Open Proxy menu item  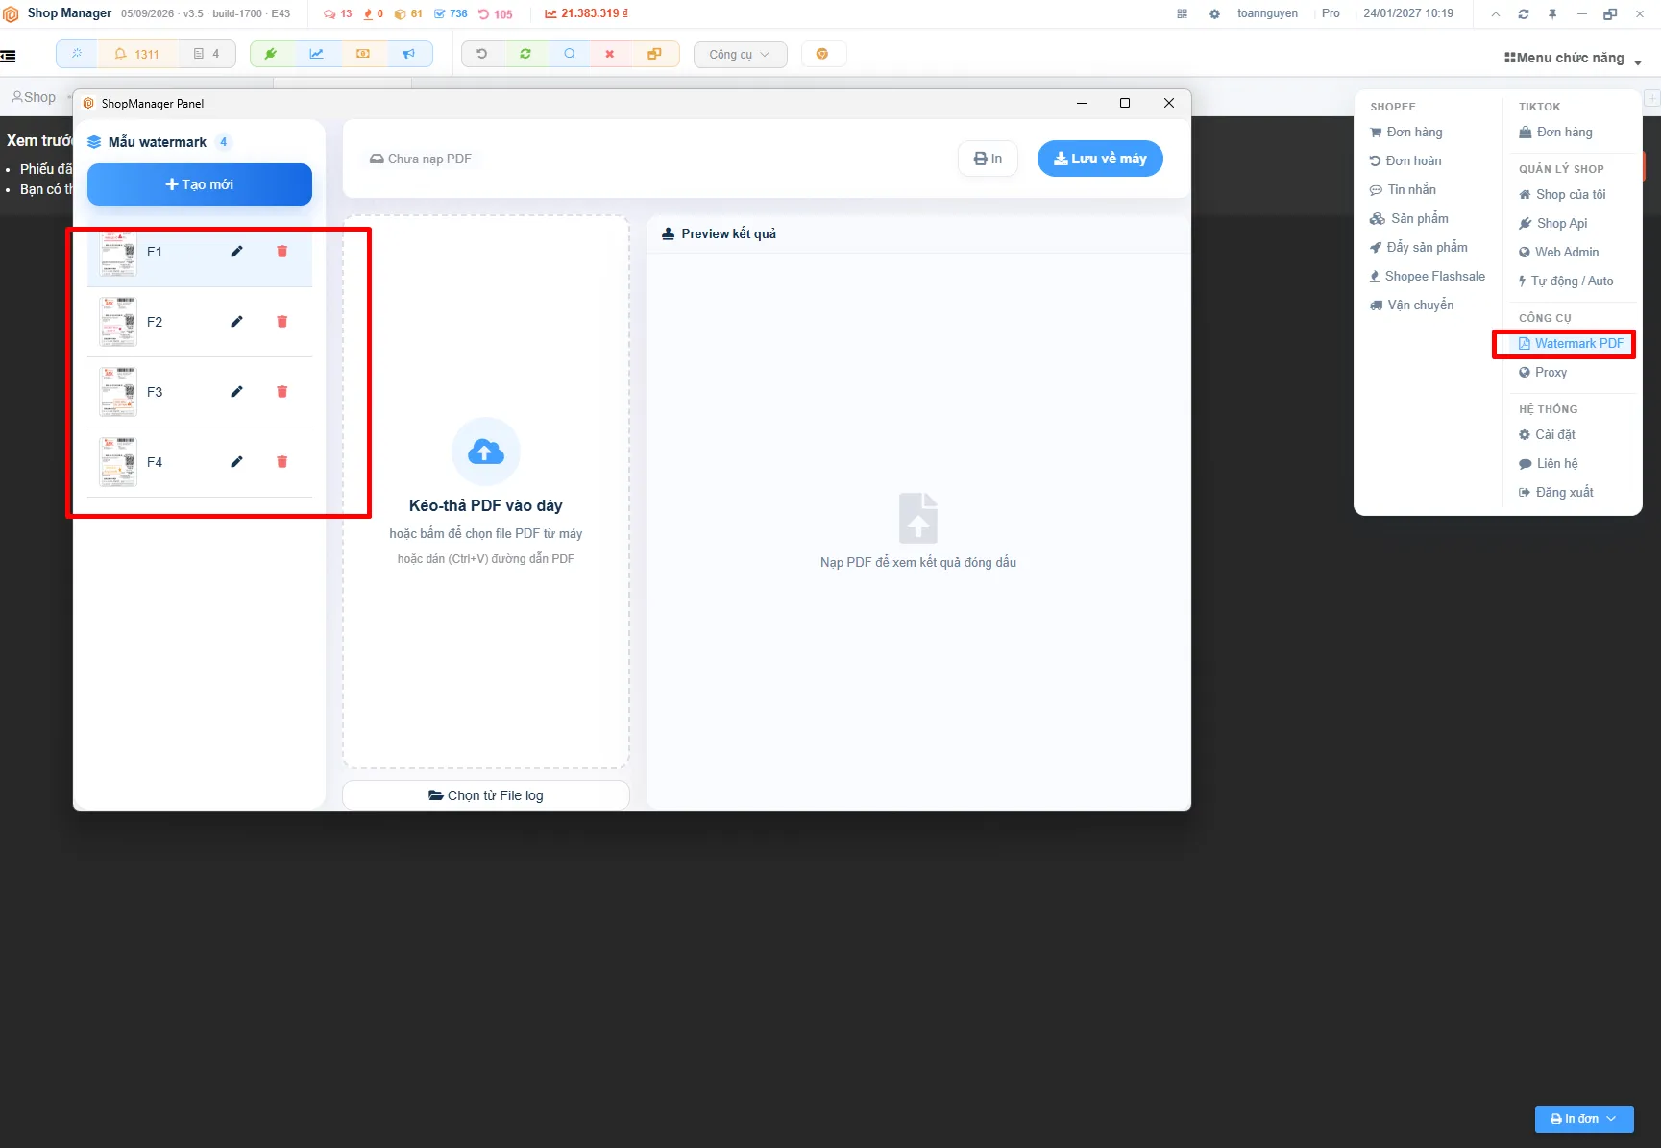pos(1543,373)
